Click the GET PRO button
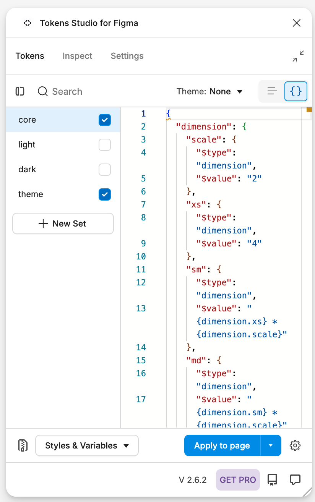315x502 pixels. pyautogui.click(x=238, y=479)
